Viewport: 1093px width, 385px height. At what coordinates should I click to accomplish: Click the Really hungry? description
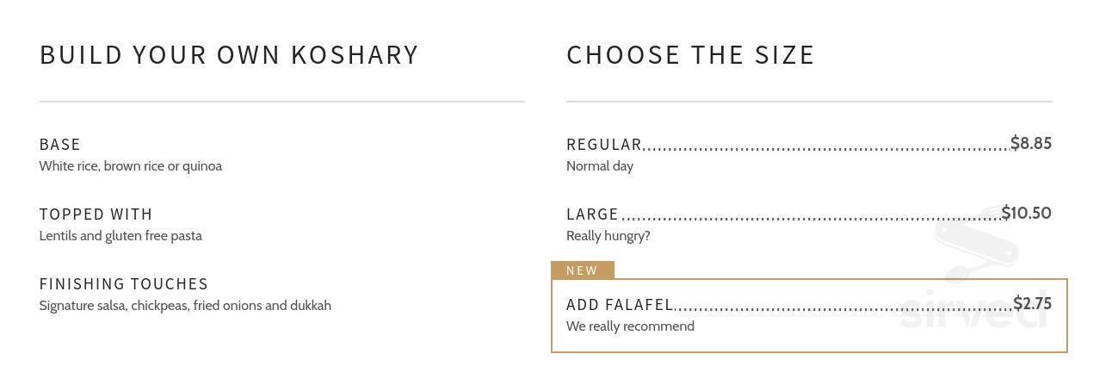(608, 236)
